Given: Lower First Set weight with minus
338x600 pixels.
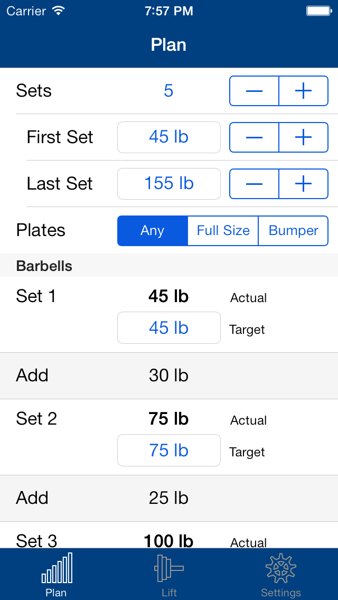Looking at the screenshot, I should pyautogui.click(x=254, y=137).
